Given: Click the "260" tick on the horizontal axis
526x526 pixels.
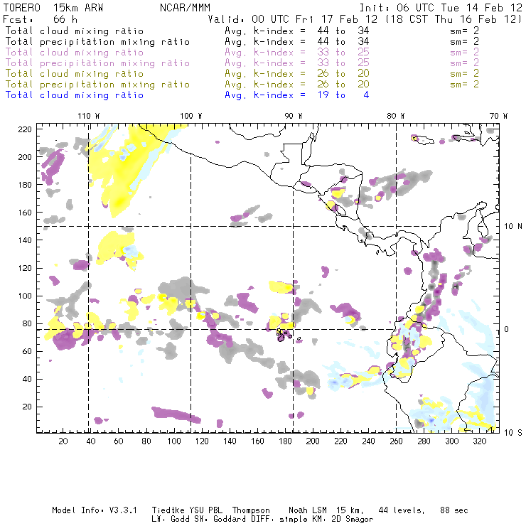Looking at the screenshot, I should pyautogui.click(x=396, y=441).
